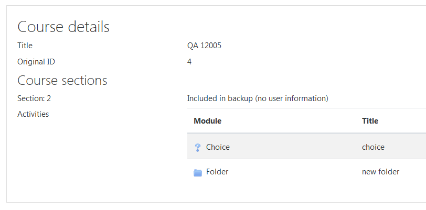
Task: Click the Original ID value 4
Action: point(189,62)
